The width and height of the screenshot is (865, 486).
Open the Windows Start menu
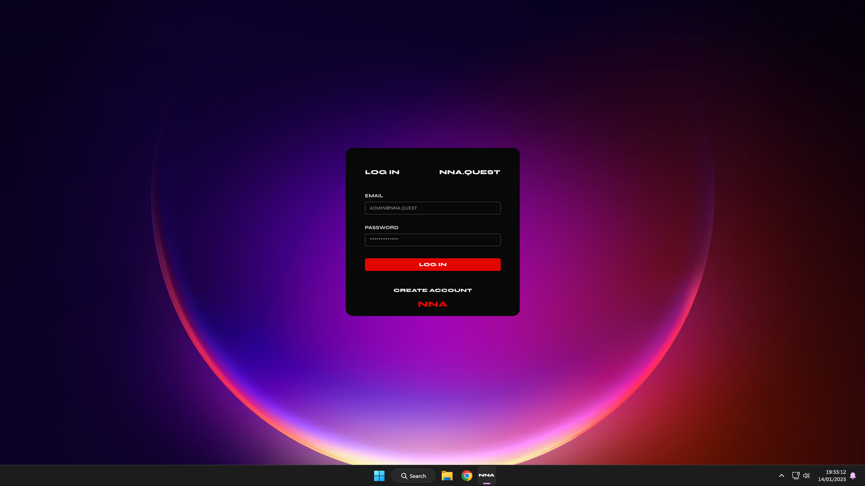[x=379, y=476]
